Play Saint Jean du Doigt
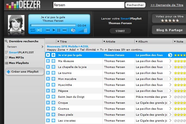Viewport: 186px width, 124px height. pos(48,97)
